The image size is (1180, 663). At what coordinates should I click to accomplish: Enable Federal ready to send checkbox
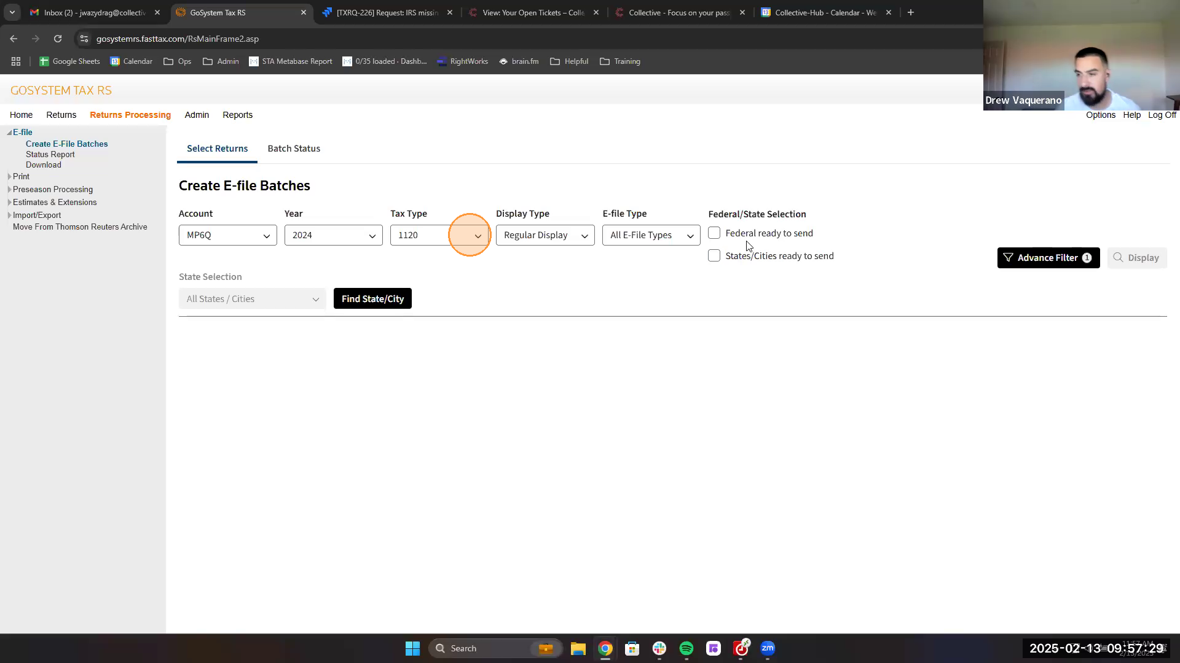tap(714, 233)
